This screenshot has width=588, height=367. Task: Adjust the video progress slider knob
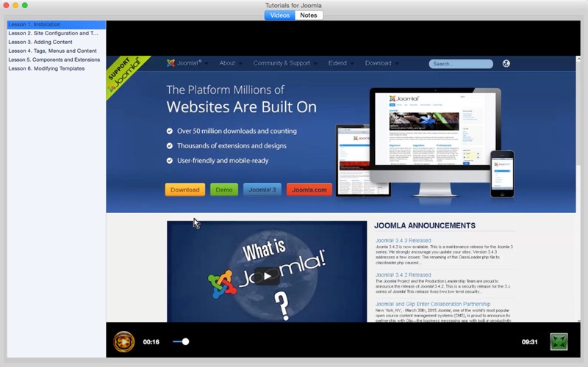coord(185,341)
